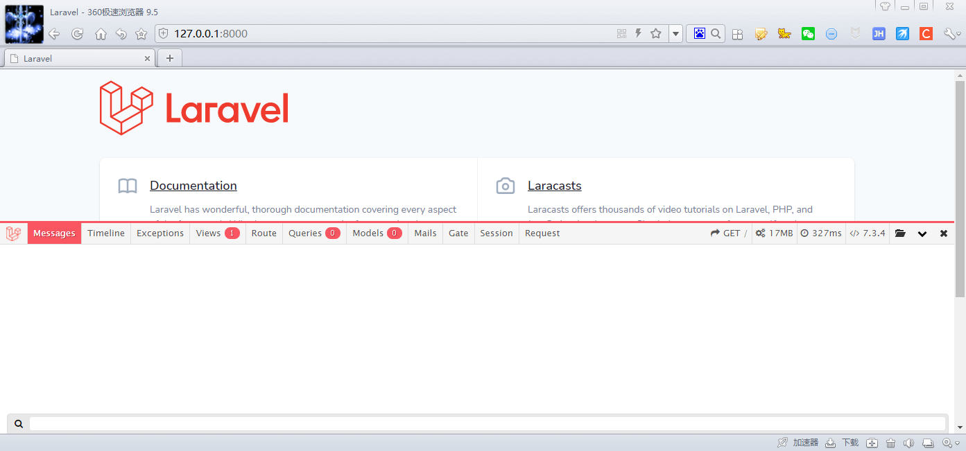Click the security shield in the address bar
Image resolution: width=966 pixels, height=451 pixels.
click(x=164, y=33)
